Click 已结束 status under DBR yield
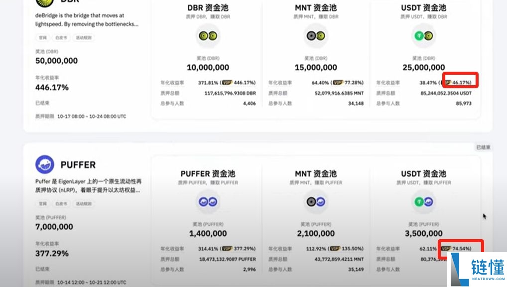507x287 pixels. point(42,103)
